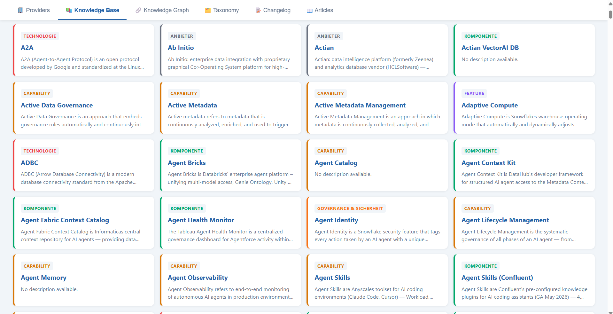The image size is (613, 314).
Task: Click the ANBIETER badge above Actian title
Action: click(x=329, y=36)
